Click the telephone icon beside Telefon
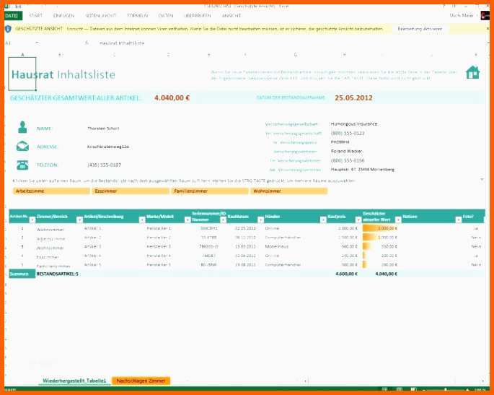This screenshot has height=395, width=494. (24, 165)
